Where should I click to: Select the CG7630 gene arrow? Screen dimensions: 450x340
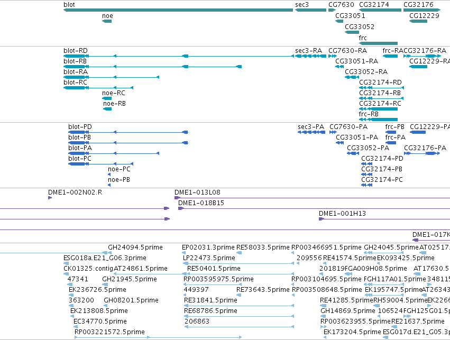[332, 10]
